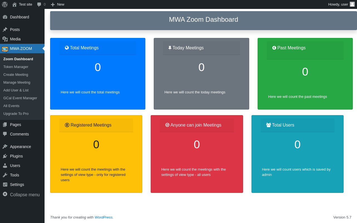Click the Total Users title
357x223 pixels.
(x=283, y=125)
